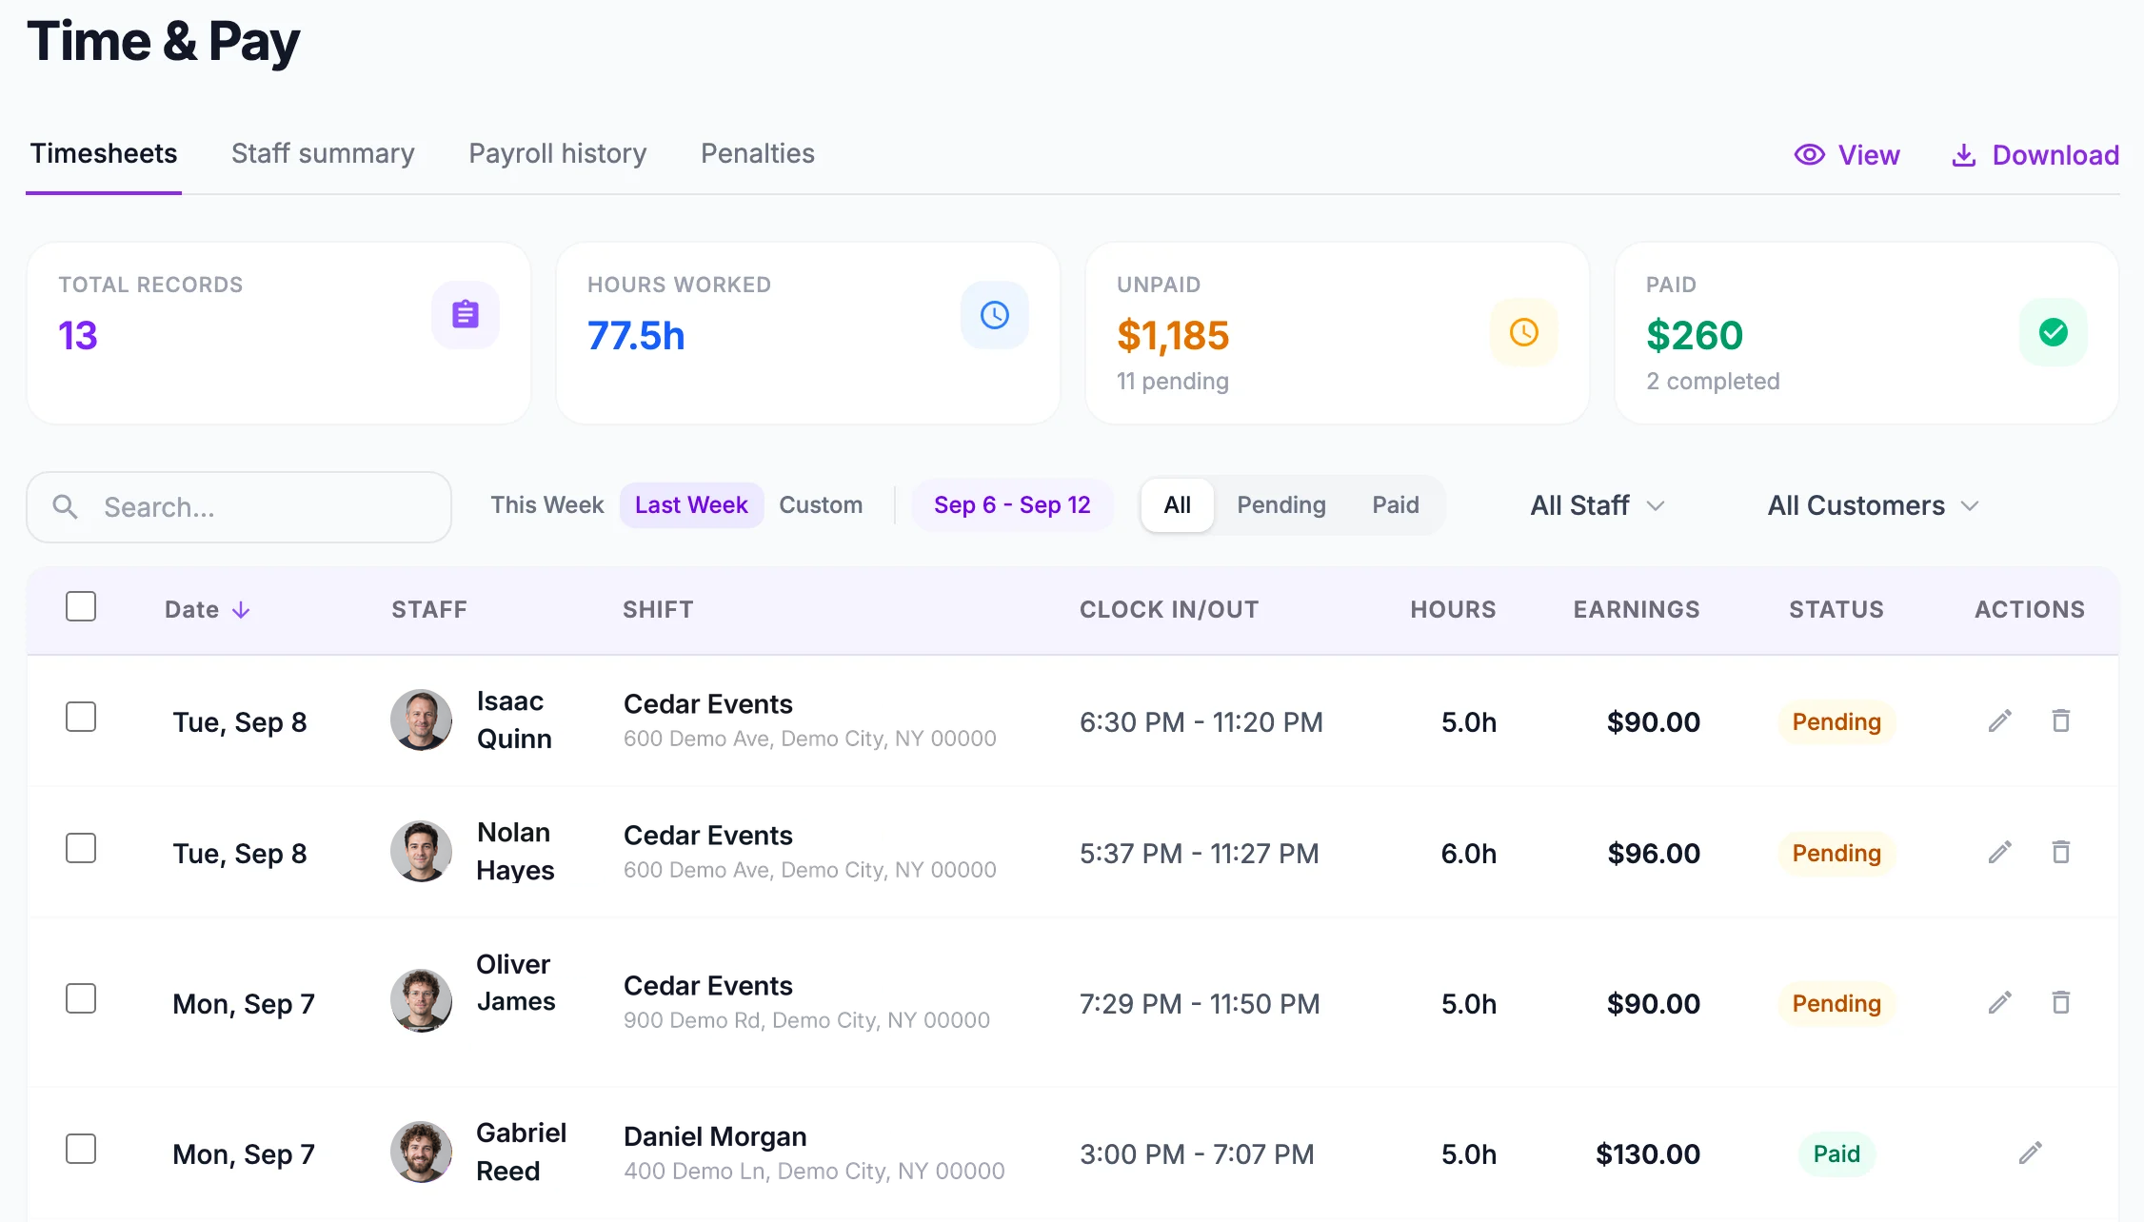2144x1222 pixels.
Task: Click trash icon in Oliver James' row
Action: tap(2061, 1003)
